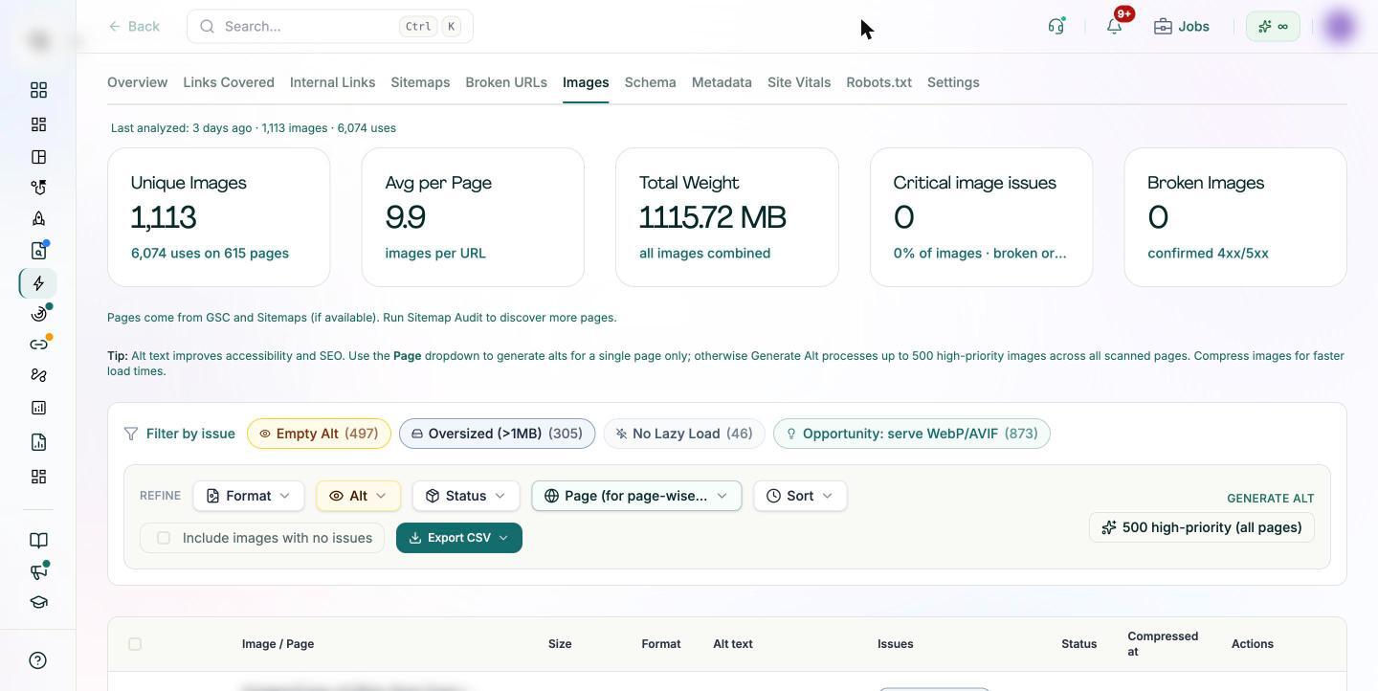Open the book icon in the sidebar
This screenshot has width=1378, height=691.
click(38, 541)
